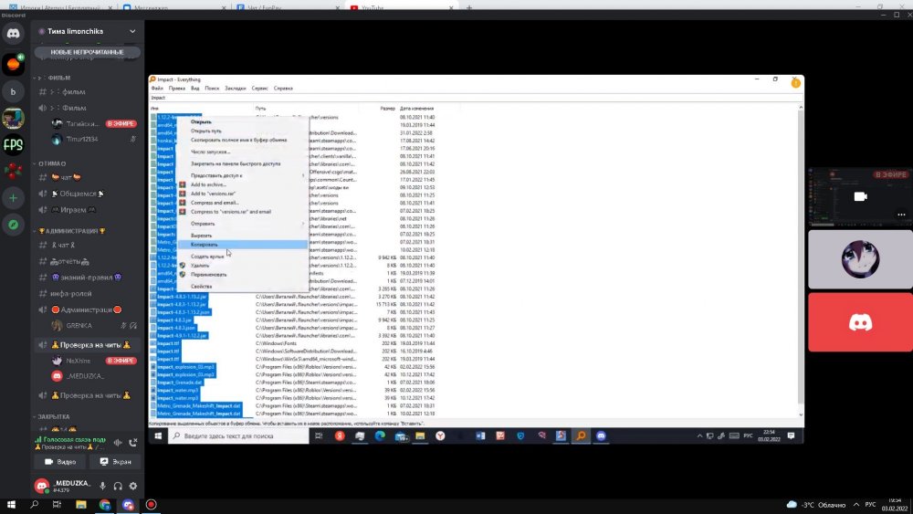The height and width of the screenshot is (514, 913).
Task: Join the Фильм voice channel
Action: point(88,108)
